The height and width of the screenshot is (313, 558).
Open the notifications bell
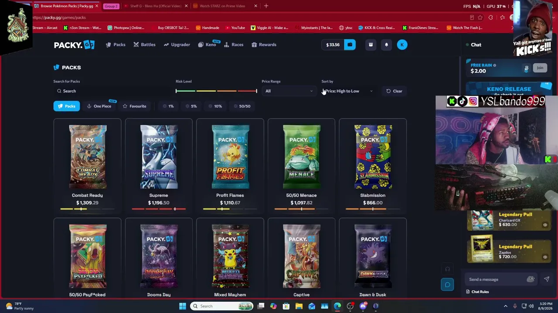pyautogui.click(x=386, y=44)
